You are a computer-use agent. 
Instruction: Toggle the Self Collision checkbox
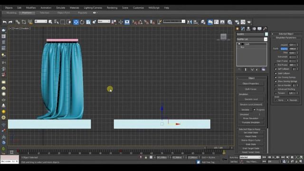click(x=275, y=69)
